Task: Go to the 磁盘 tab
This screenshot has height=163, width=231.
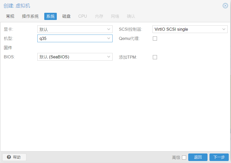Action: [67, 16]
